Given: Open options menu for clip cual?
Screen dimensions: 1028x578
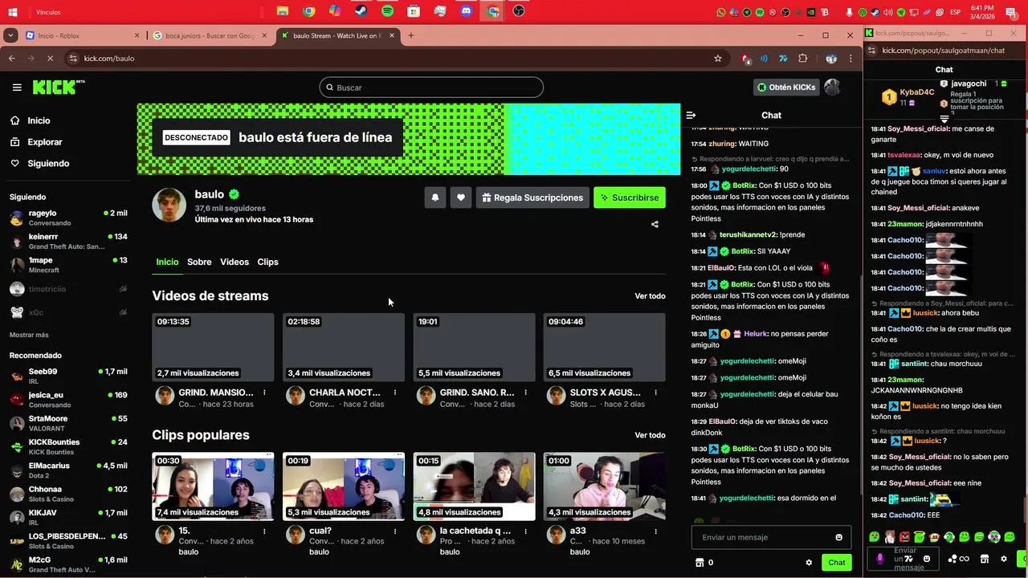Looking at the screenshot, I should (x=395, y=531).
